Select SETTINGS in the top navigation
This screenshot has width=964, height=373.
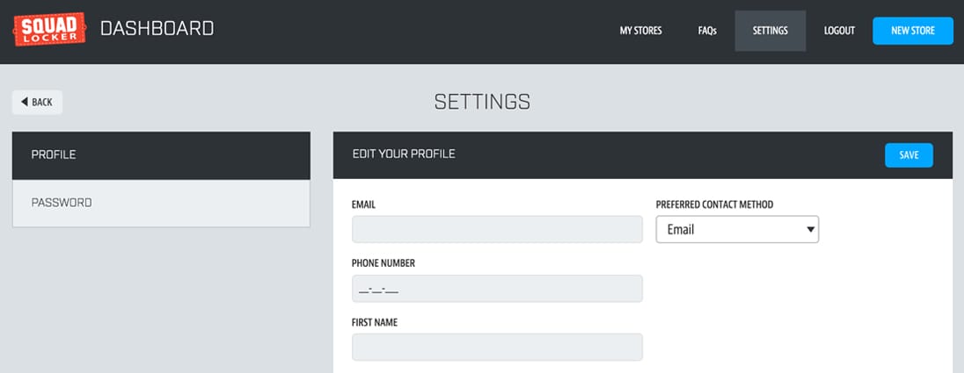pos(770,31)
